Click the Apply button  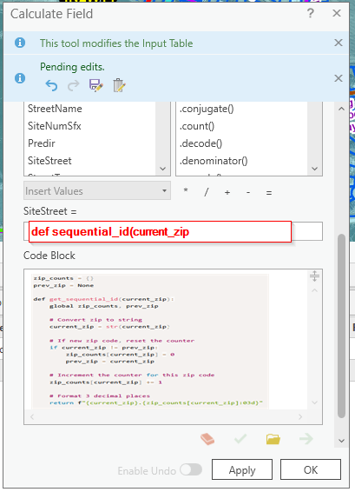tap(242, 469)
